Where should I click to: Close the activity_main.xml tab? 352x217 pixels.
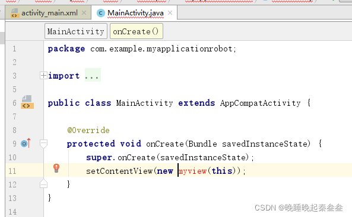(84, 13)
